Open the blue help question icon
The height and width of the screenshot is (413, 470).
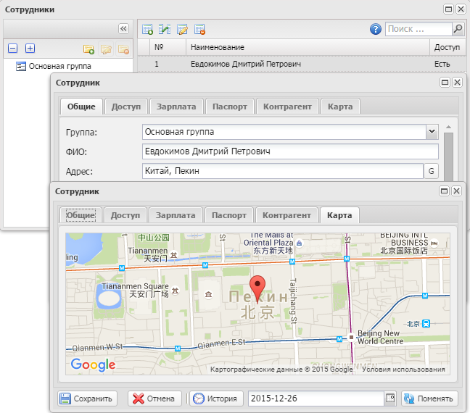375,29
